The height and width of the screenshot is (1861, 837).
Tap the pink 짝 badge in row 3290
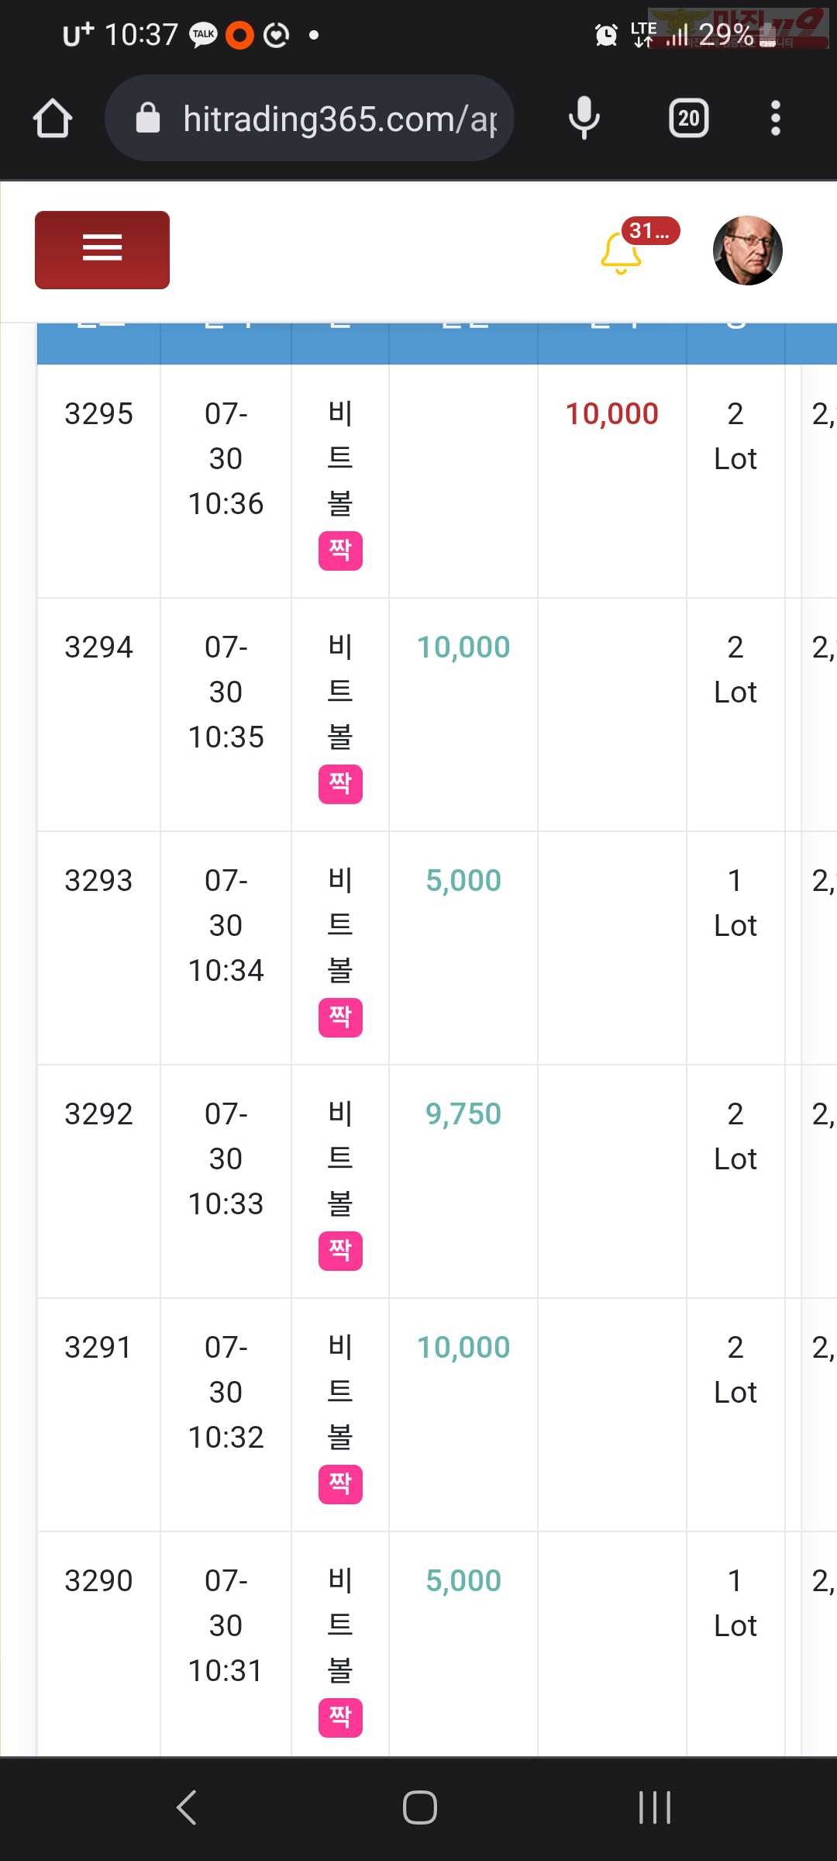click(340, 1718)
